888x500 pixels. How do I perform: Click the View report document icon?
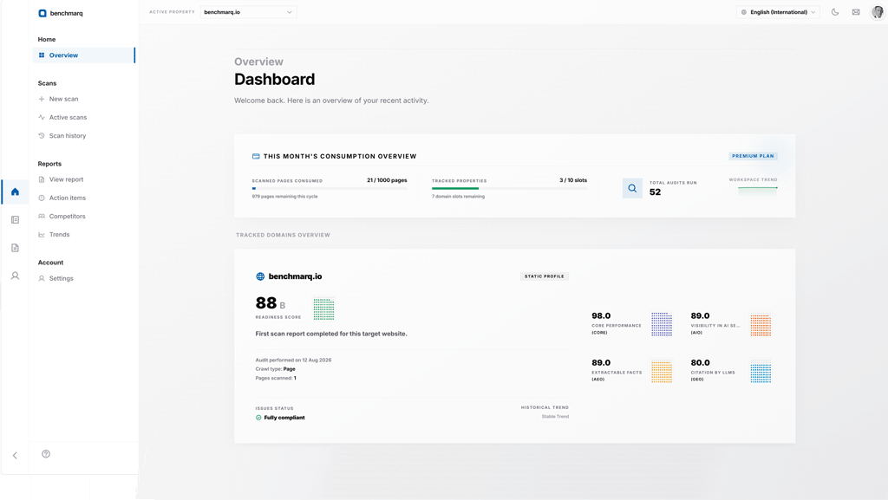pos(42,179)
